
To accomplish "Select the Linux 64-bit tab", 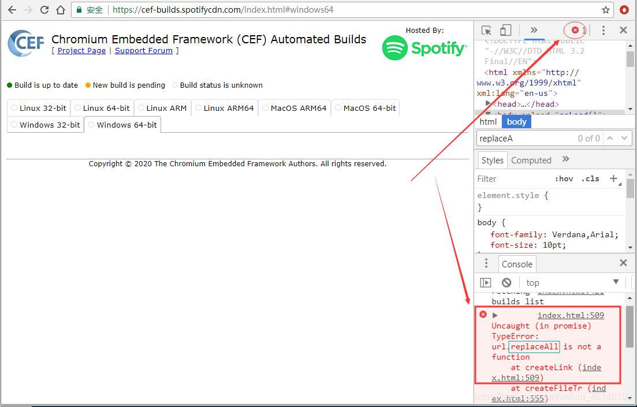I will pyautogui.click(x=102, y=108).
